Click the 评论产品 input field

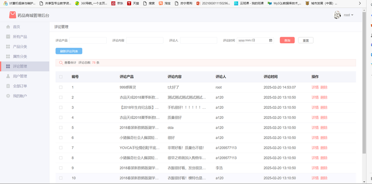(x=88, y=40)
